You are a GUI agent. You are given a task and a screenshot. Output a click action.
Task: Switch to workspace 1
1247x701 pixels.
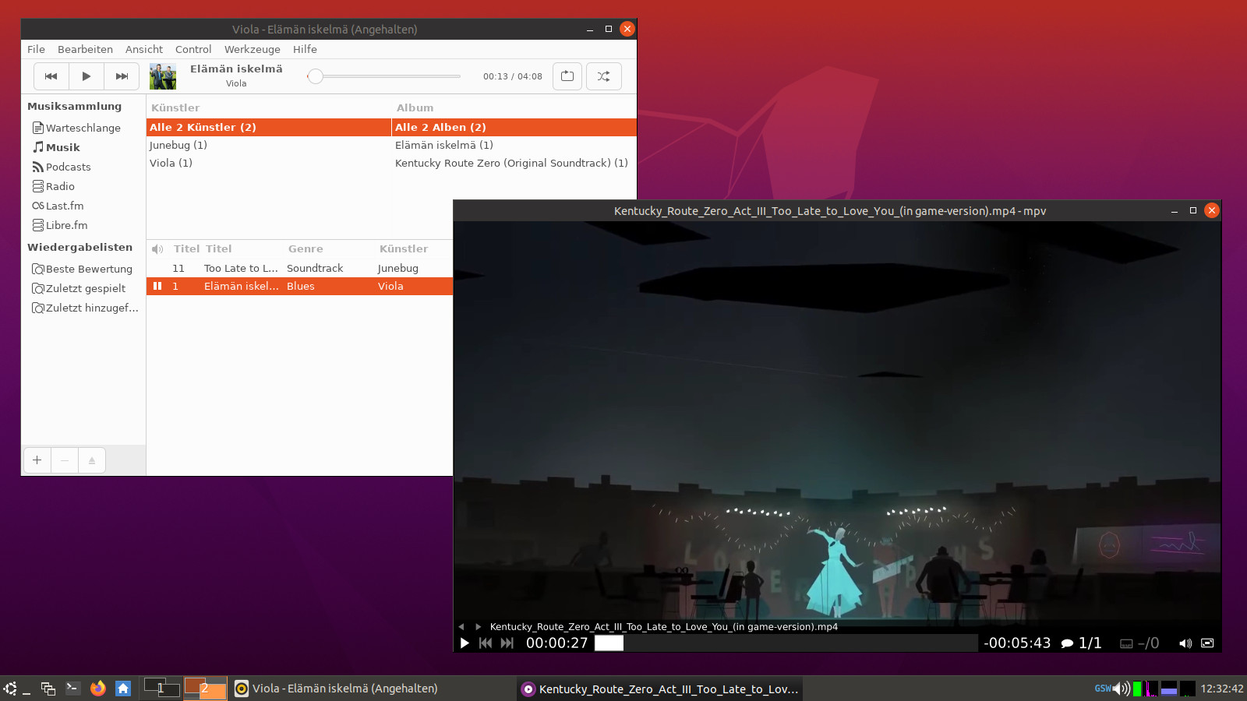pos(162,688)
